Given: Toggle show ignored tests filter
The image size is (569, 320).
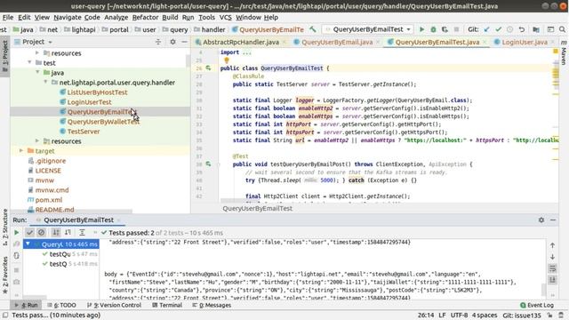Looking at the screenshot, I should click(42, 233).
